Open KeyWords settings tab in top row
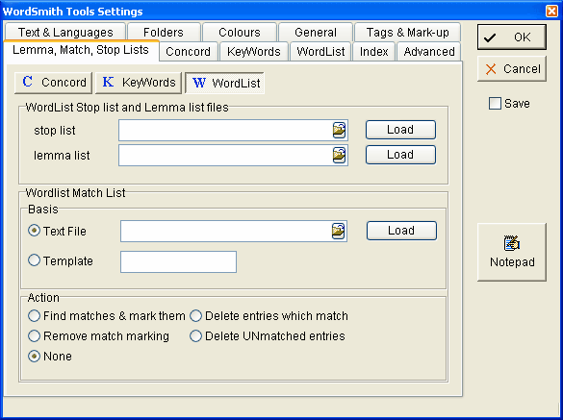 pos(254,52)
